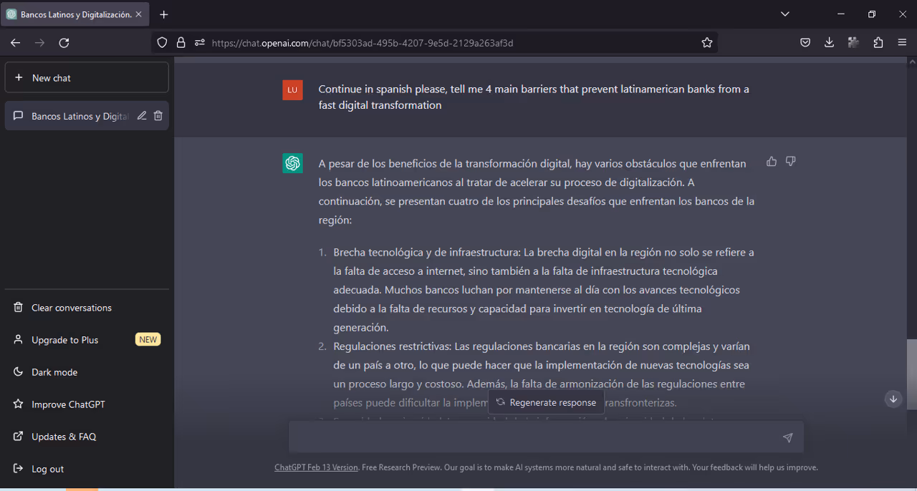Open the Extensions puzzle icon
Viewport: 917px width, 491px height.
click(878, 43)
